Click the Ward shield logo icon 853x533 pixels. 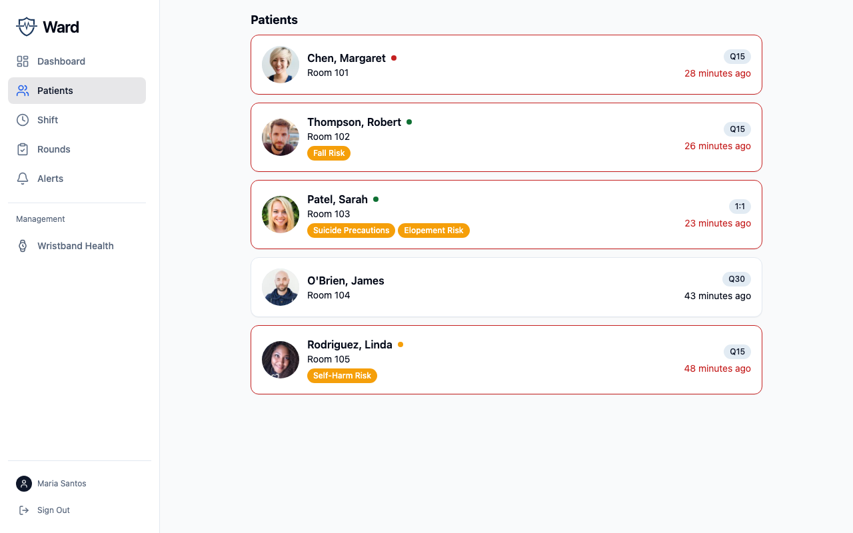pyautogui.click(x=26, y=27)
